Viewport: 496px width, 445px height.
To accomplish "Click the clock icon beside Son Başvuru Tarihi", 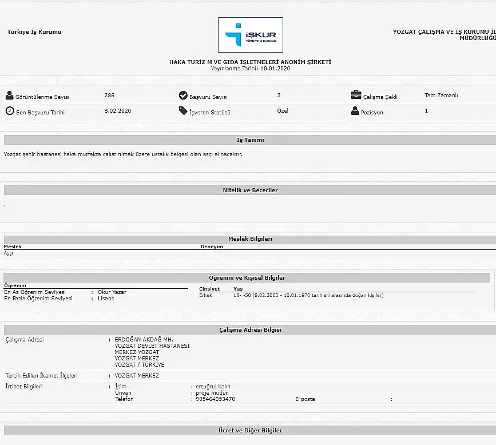I will 10,111.
